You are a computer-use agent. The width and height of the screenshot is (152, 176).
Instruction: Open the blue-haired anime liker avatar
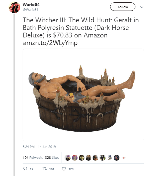[109, 158]
